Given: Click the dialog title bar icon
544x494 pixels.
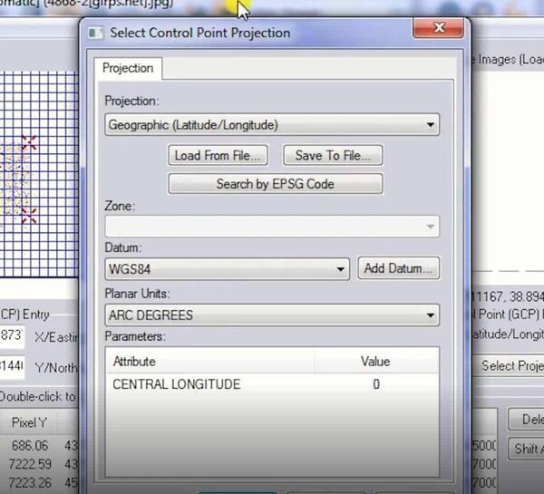Looking at the screenshot, I should coord(96,34).
